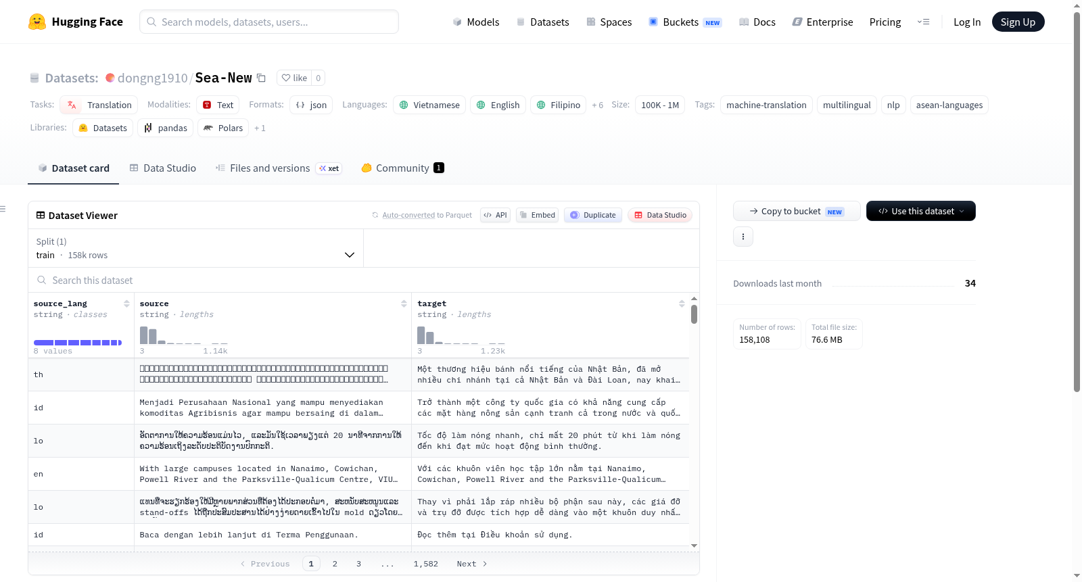Sort the source column
The image size is (1082, 582).
click(x=404, y=304)
